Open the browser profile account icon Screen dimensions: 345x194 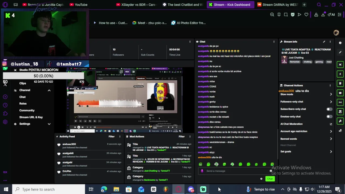coord(316,15)
